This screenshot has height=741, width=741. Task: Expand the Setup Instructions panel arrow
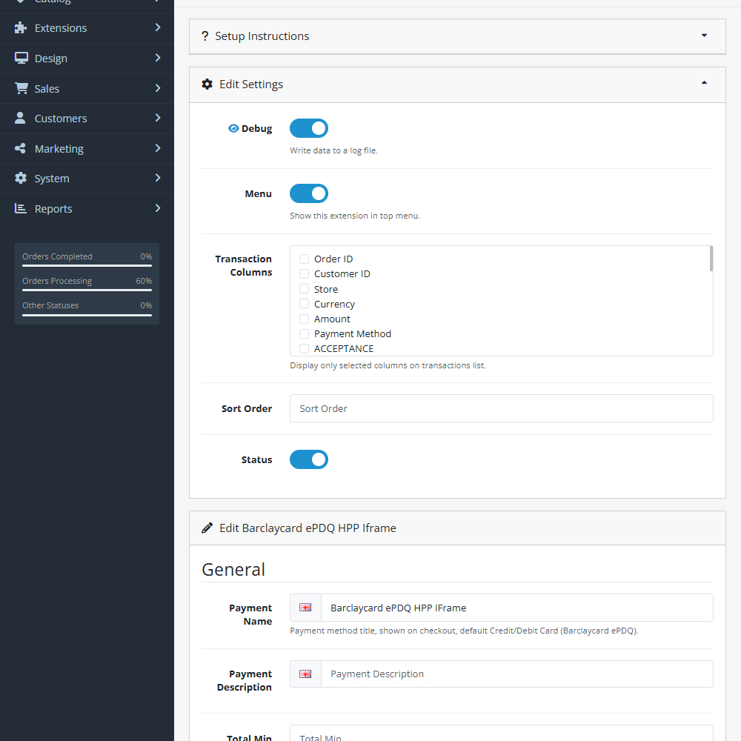(704, 36)
